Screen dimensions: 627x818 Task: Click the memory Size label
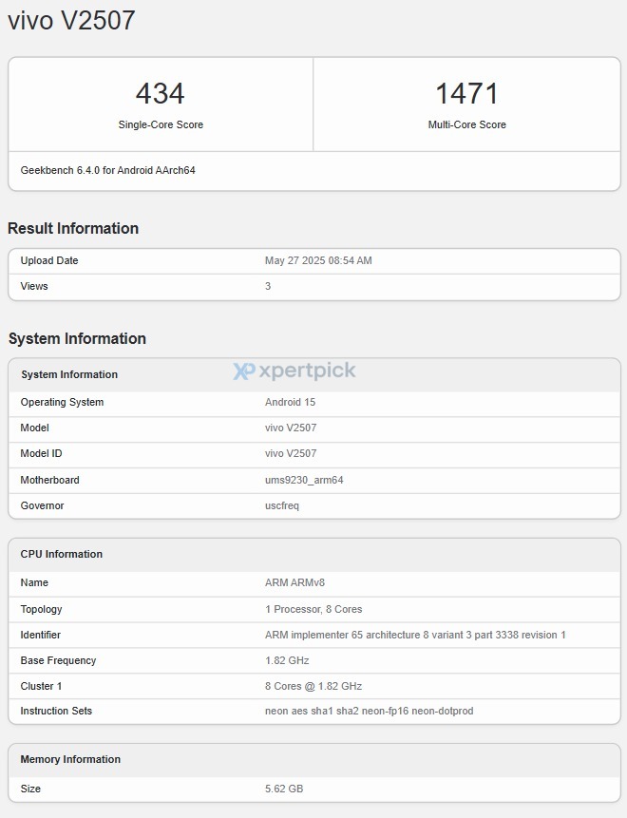tap(30, 789)
